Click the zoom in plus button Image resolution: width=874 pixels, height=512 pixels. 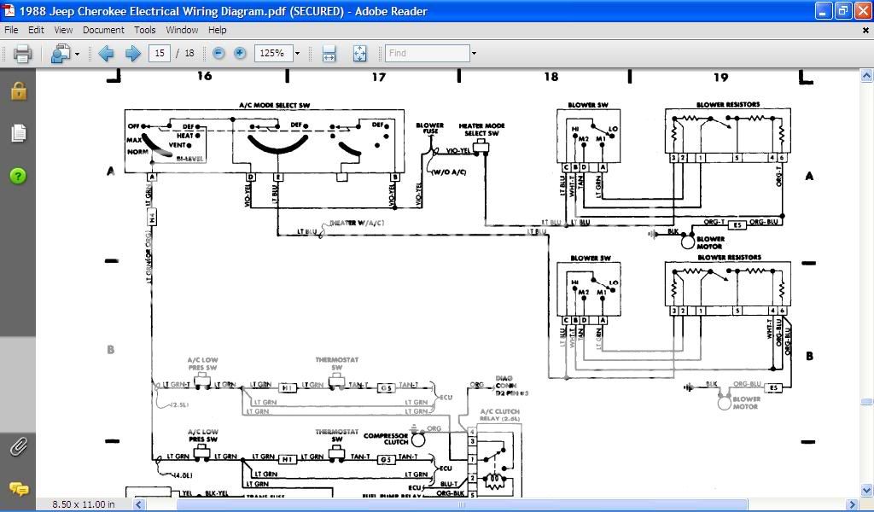(240, 53)
